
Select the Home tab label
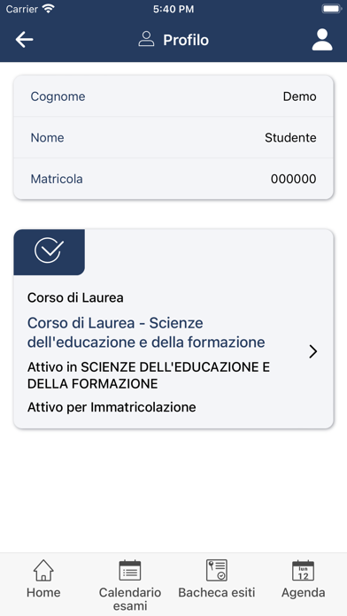point(43,592)
